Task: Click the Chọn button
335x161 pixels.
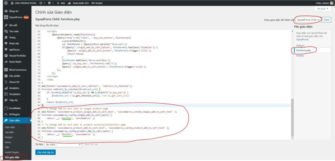Action: [326, 20]
